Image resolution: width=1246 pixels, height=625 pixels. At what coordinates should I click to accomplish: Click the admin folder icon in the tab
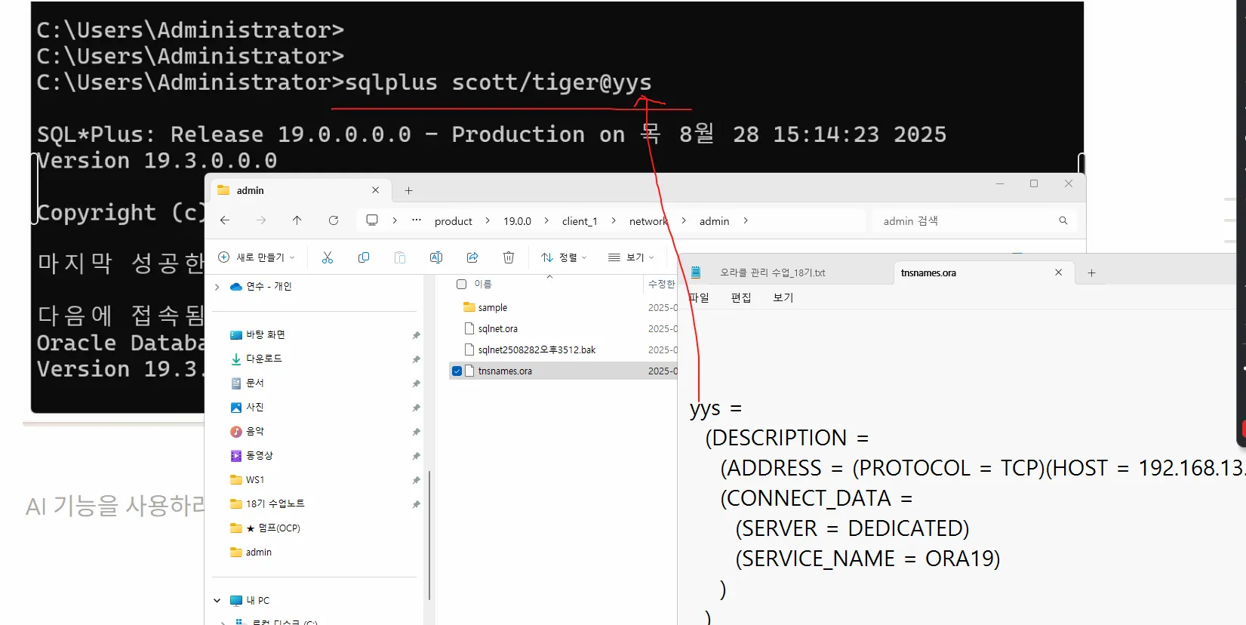point(223,190)
